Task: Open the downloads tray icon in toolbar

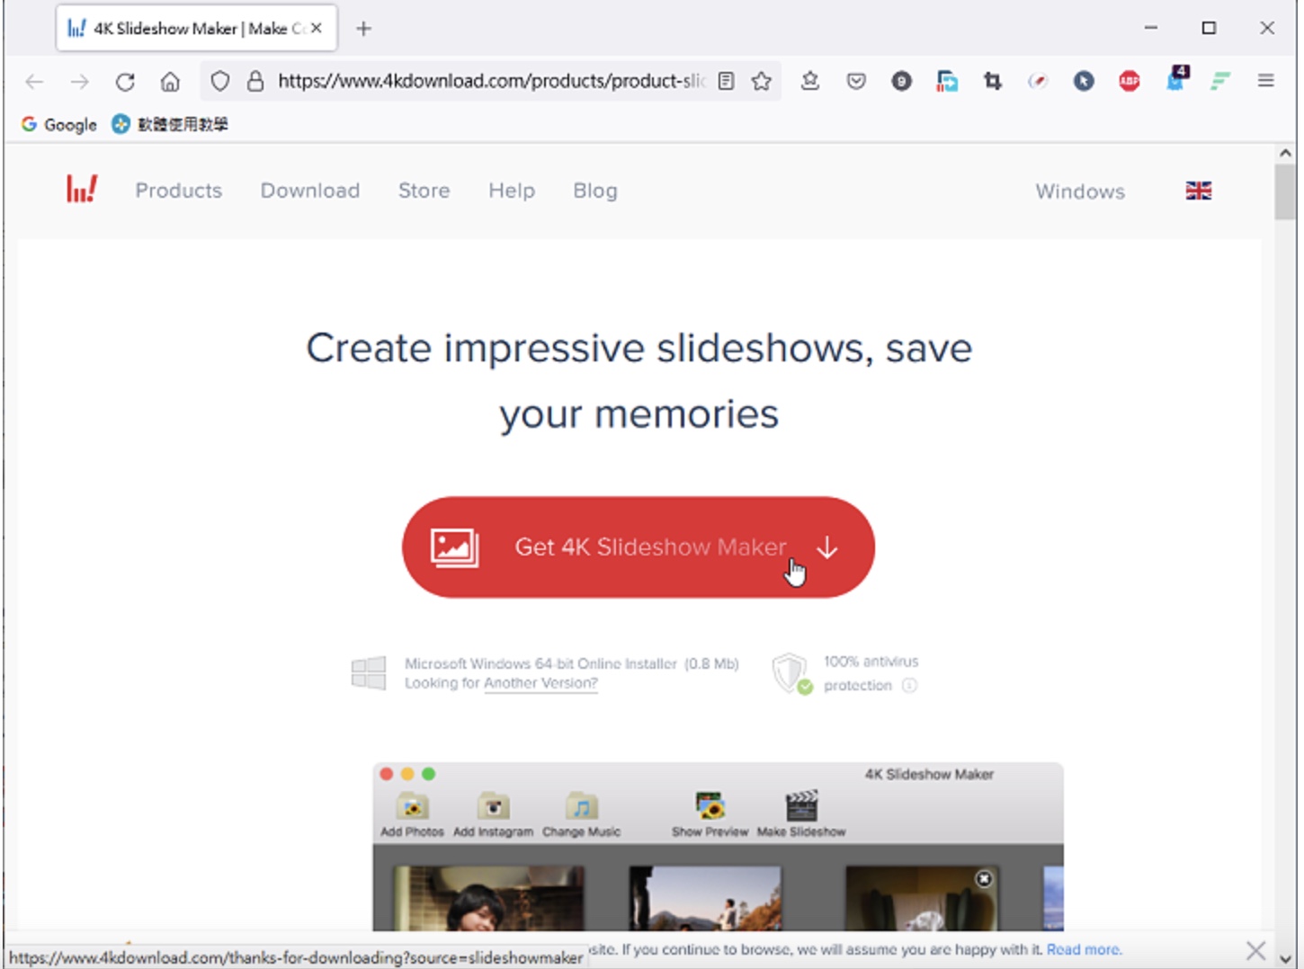Action: coord(809,81)
